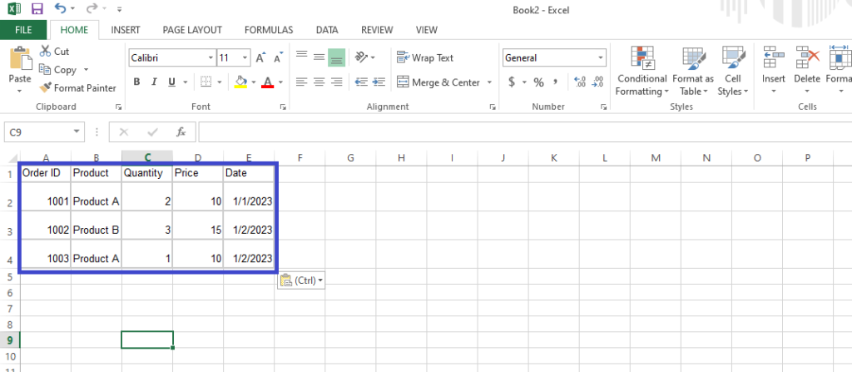
Task: Expand the Merge & Center dropdown arrow
Action: [489, 82]
